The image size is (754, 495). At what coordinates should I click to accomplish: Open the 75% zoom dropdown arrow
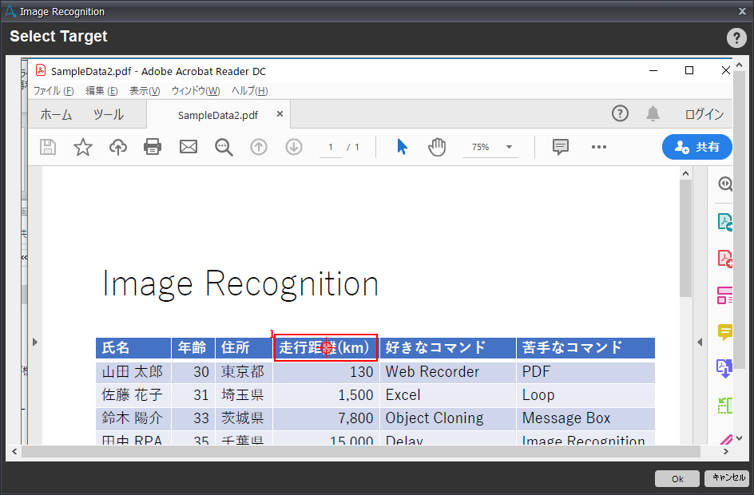(509, 147)
